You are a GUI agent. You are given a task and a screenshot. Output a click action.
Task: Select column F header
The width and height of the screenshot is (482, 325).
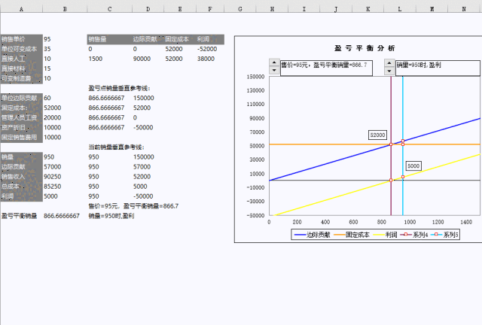point(210,9)
